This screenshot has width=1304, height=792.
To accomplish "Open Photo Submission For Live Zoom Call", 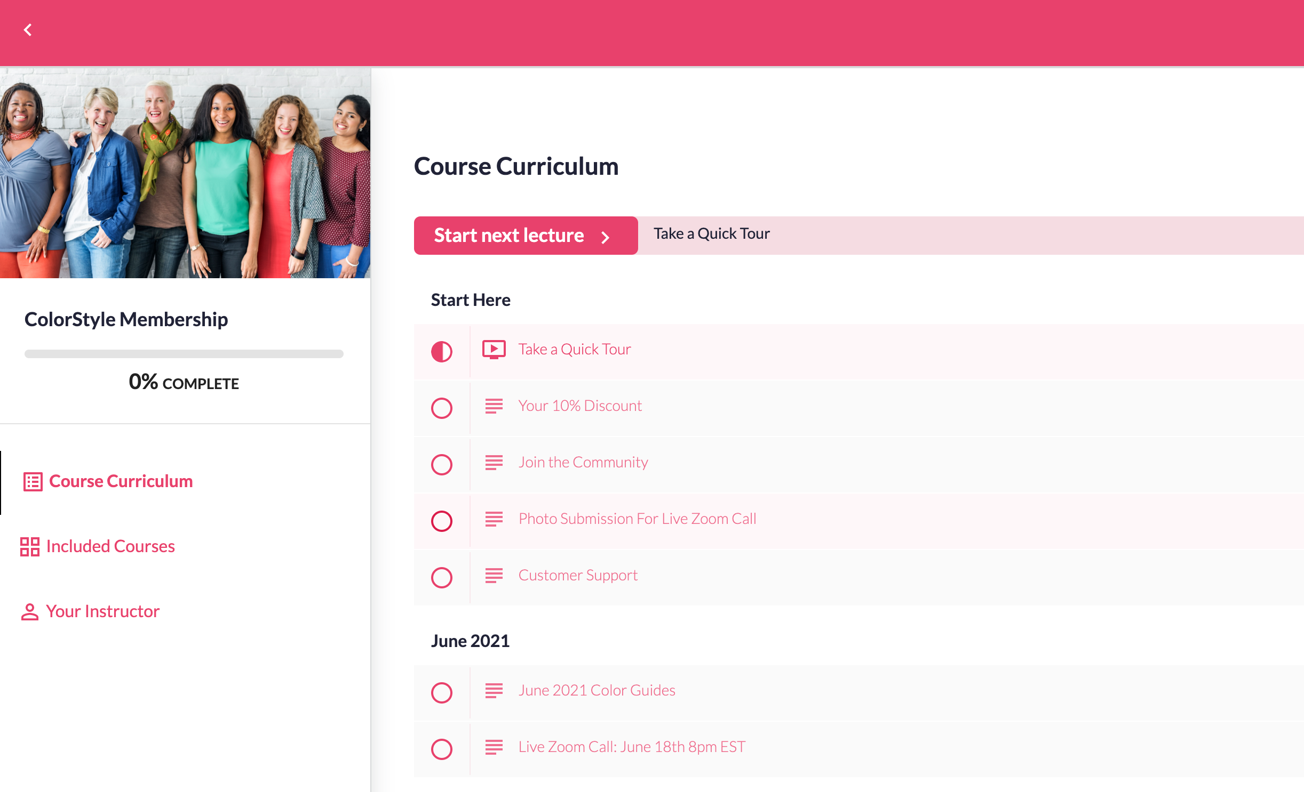I will [637, 519].
